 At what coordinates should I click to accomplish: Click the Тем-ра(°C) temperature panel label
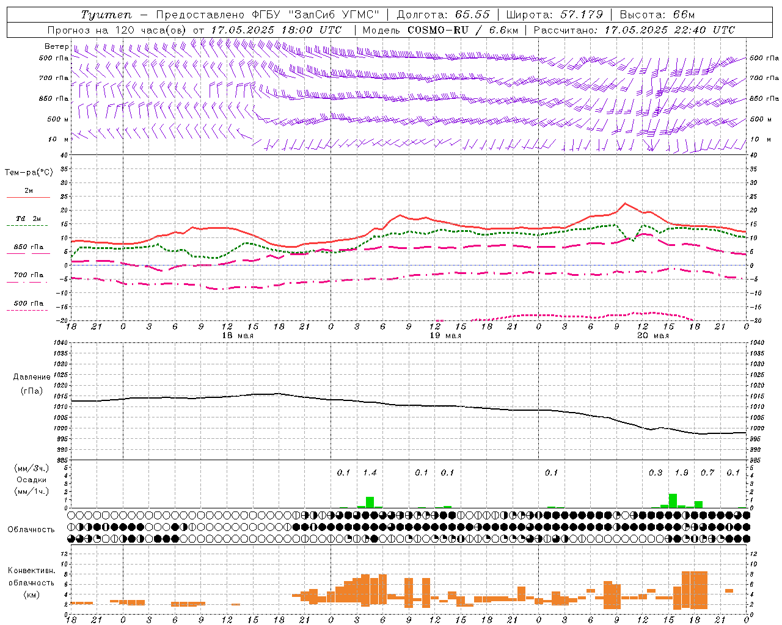point(29,173)
